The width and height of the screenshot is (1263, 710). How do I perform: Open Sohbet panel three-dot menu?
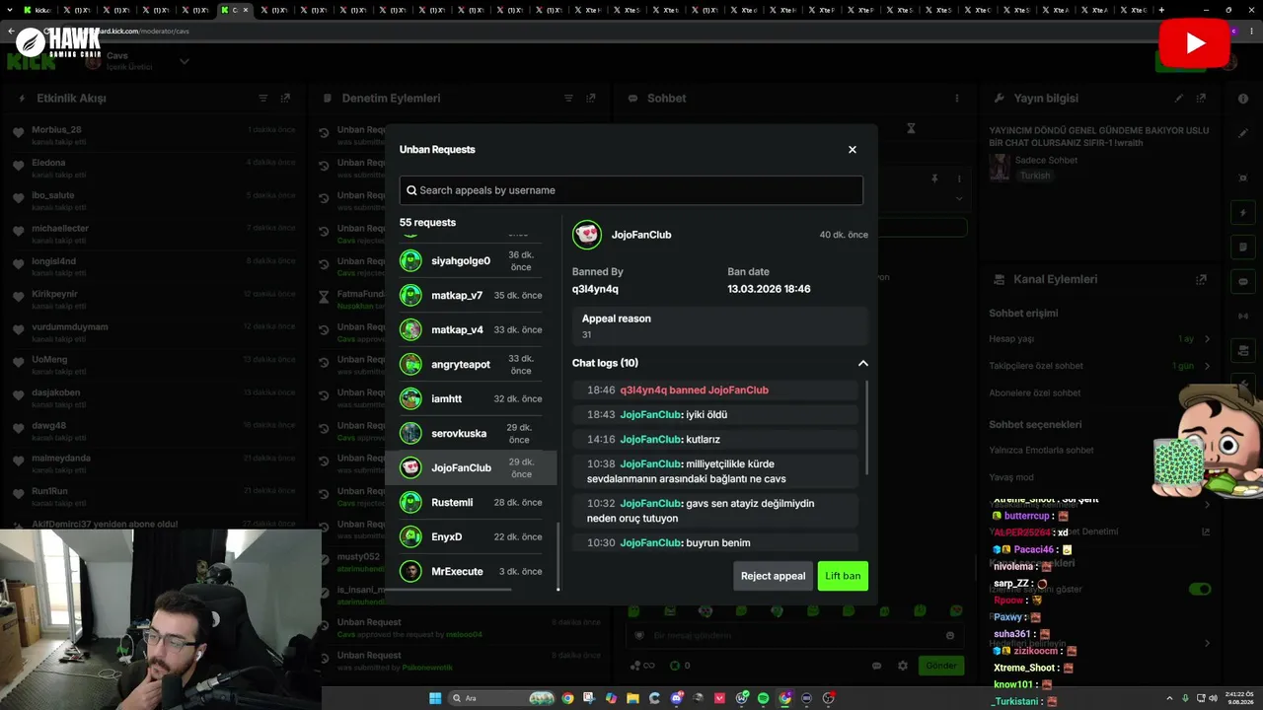pos(957,99)
